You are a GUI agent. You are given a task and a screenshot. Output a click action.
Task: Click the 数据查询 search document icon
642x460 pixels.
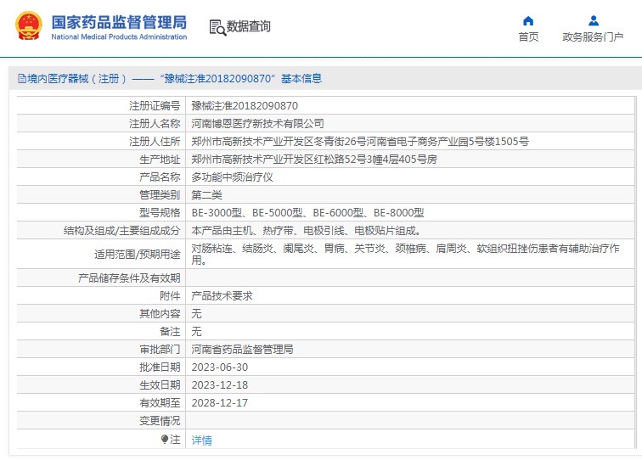tap(217, 27)
